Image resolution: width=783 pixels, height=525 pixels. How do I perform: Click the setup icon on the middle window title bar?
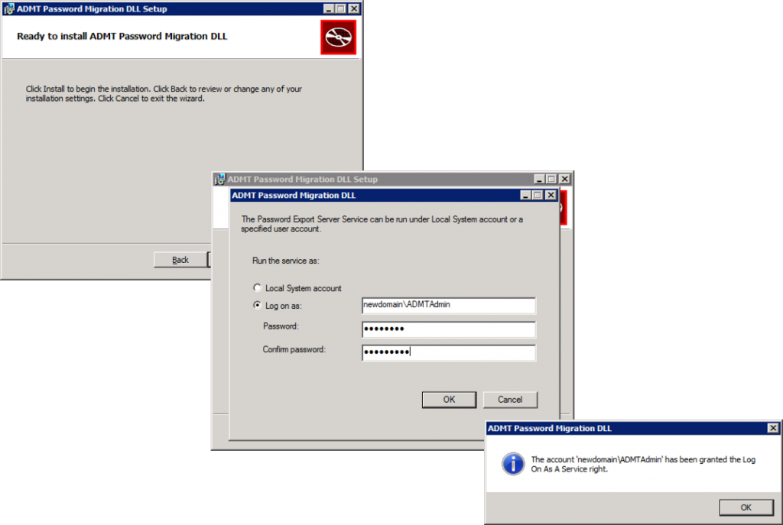[x=216, y=179]
